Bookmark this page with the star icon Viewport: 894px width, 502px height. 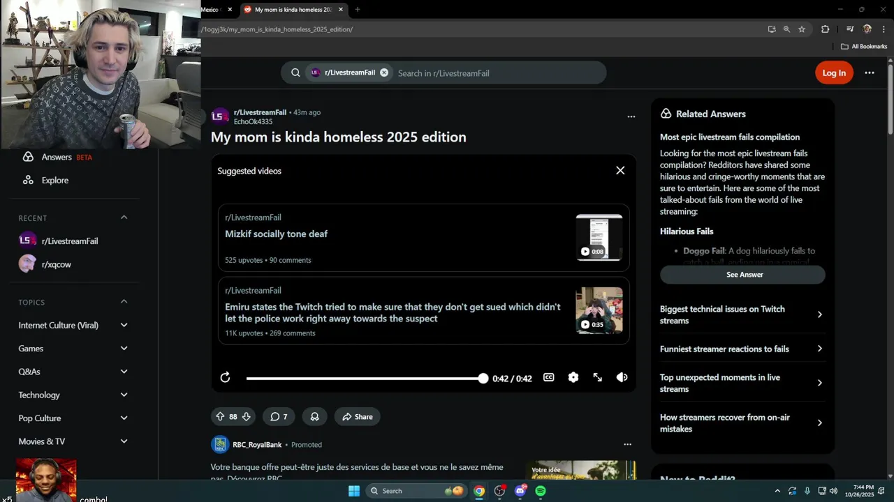click(802, 29)
